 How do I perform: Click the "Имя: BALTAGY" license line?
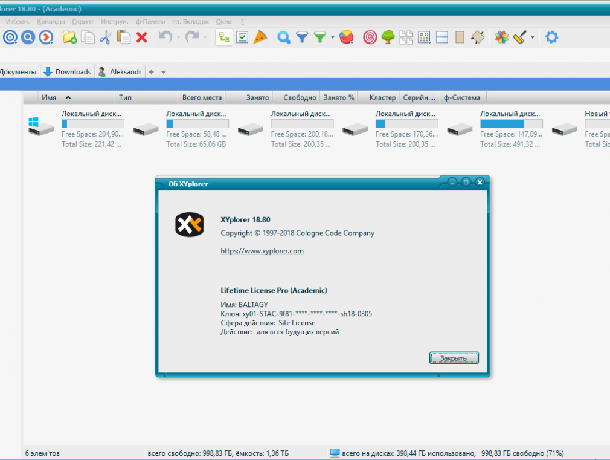(x=245, y=305)
